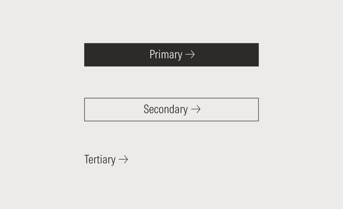Click the Primary button label text
The height and width of the screenshot is (209, 343).
tap(165, 54)
